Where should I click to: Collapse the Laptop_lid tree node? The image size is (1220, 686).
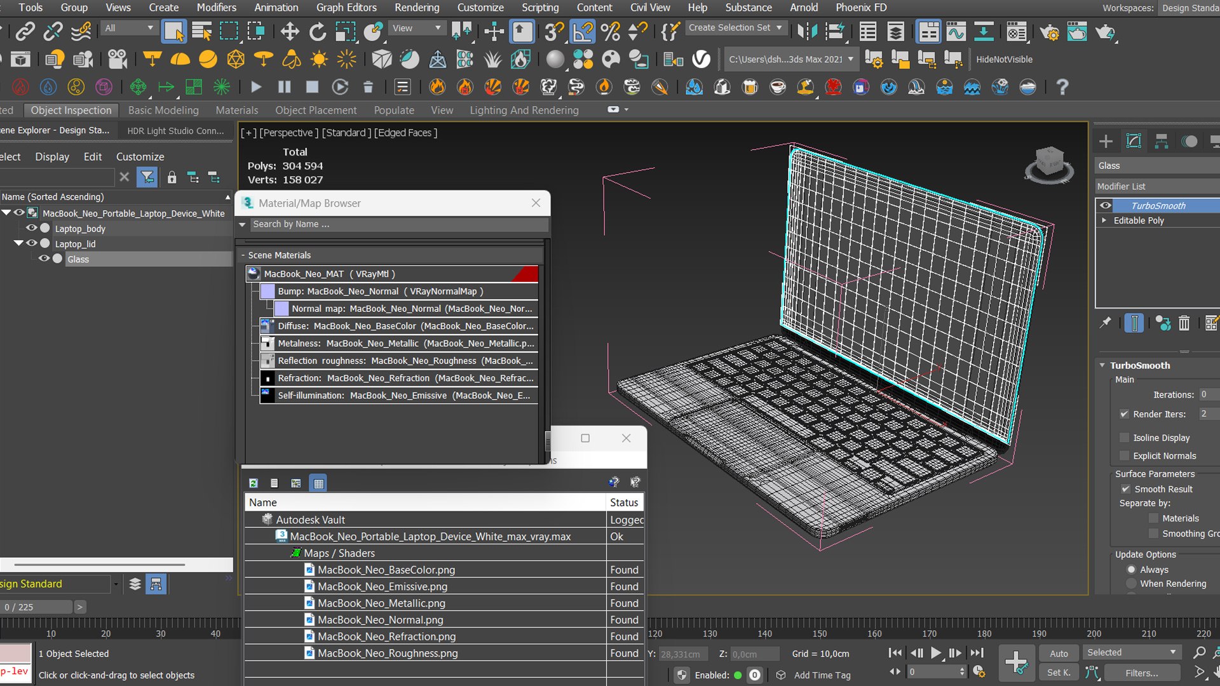(x=18, y=243)
